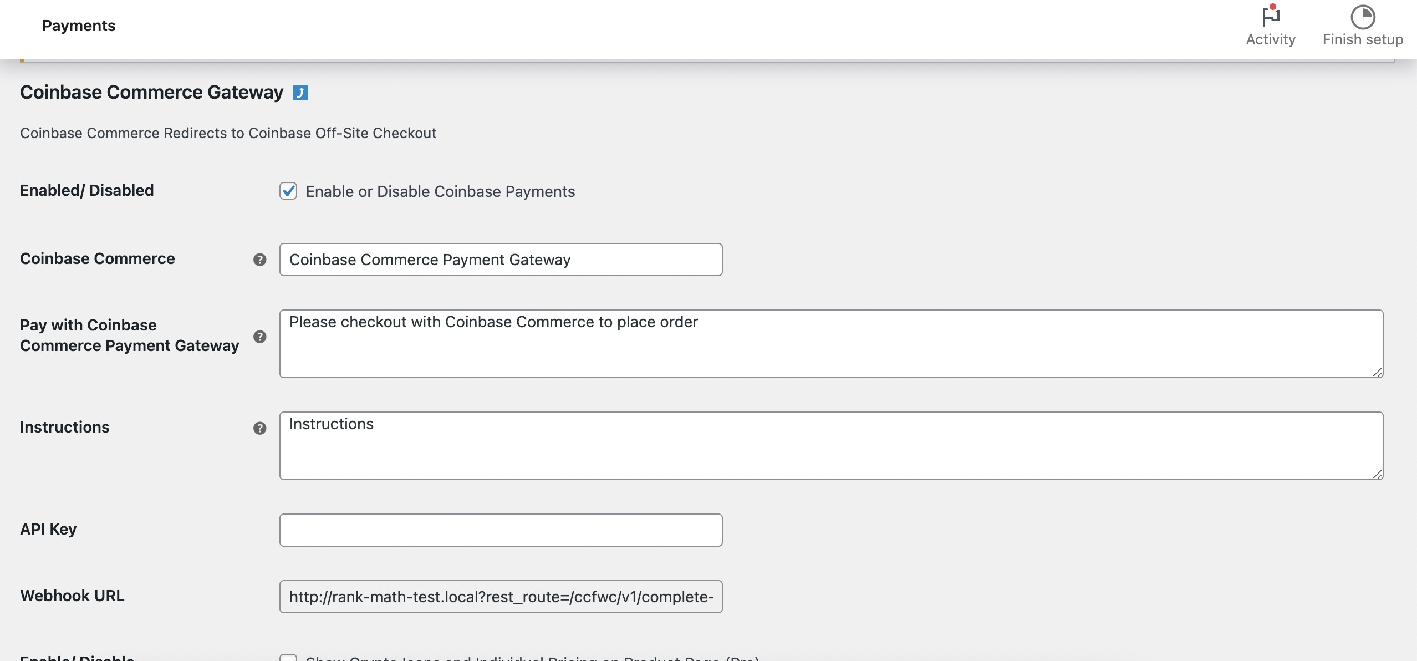The width and height of the screenshot is (1417, 661).
Task: Grab the description textarea resize handle
Action: coord(1377,372)
